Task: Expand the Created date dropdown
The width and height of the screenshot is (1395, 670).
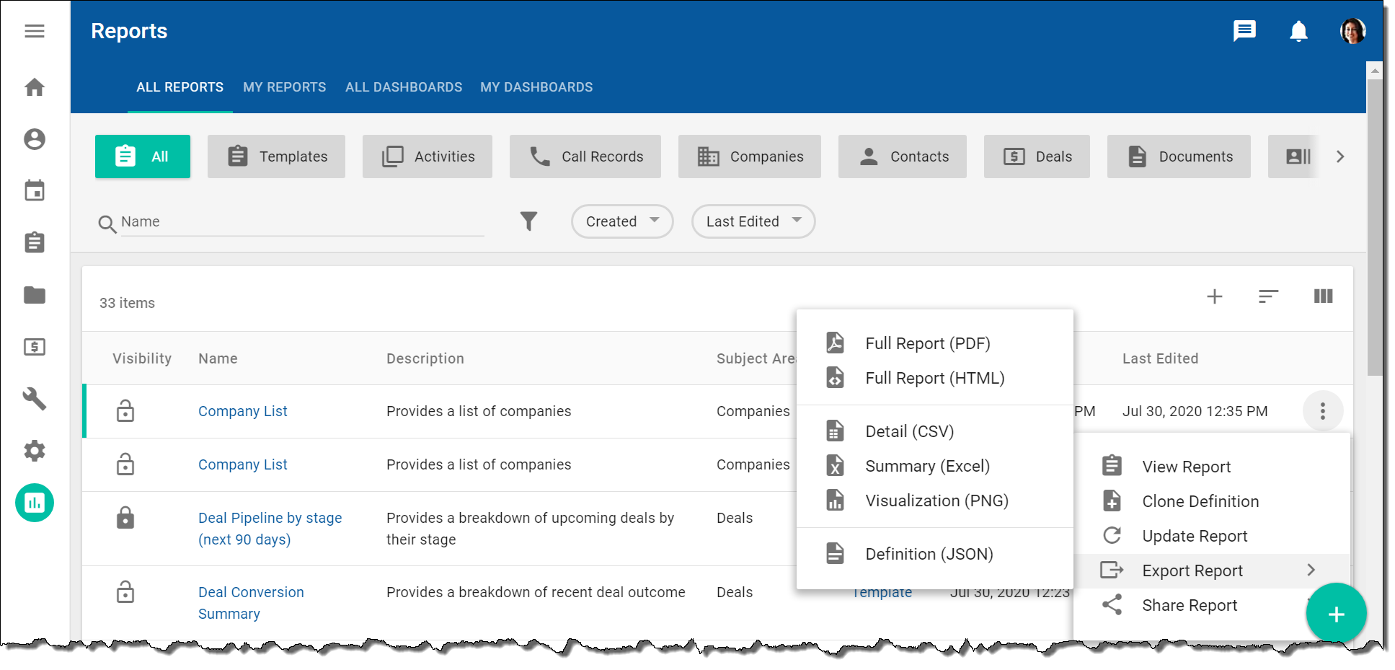Action: [x=622, y=221]
